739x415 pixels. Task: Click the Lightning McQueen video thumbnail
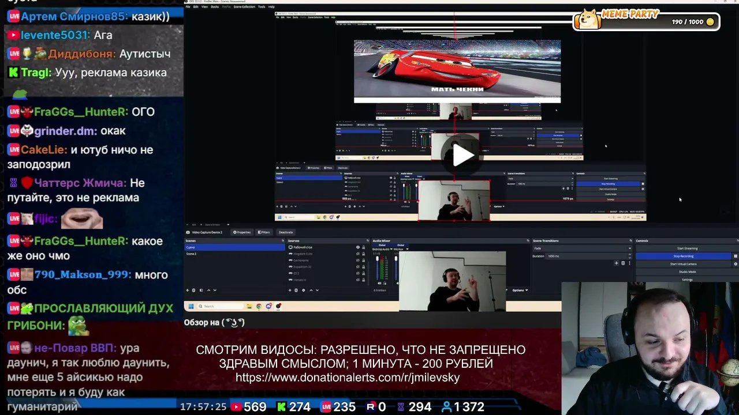(457, 71)
